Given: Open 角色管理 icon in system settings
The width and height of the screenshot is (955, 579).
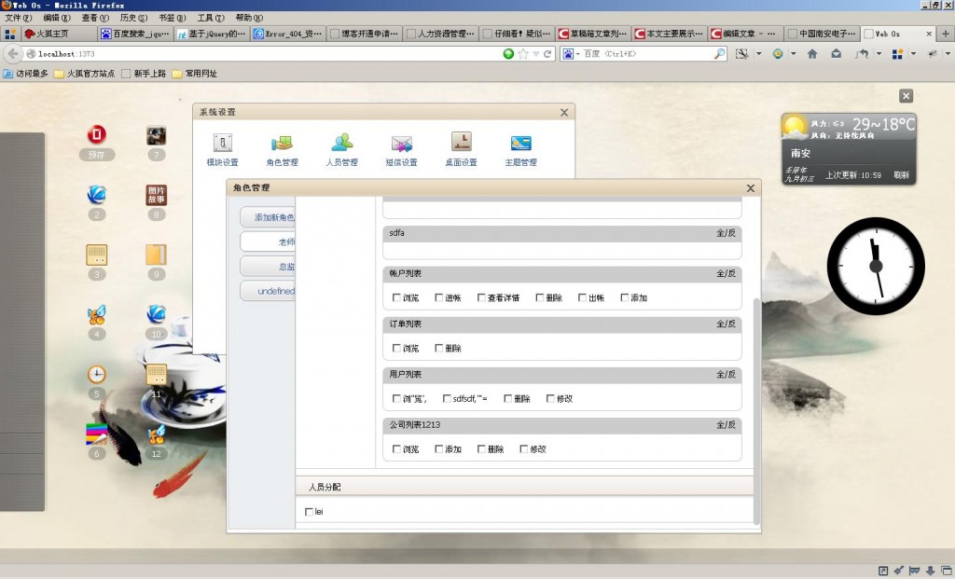Looking at the screenshot, I should click(x=282, y=143).
